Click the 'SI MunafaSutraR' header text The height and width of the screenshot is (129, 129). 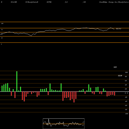pos(32,2)
